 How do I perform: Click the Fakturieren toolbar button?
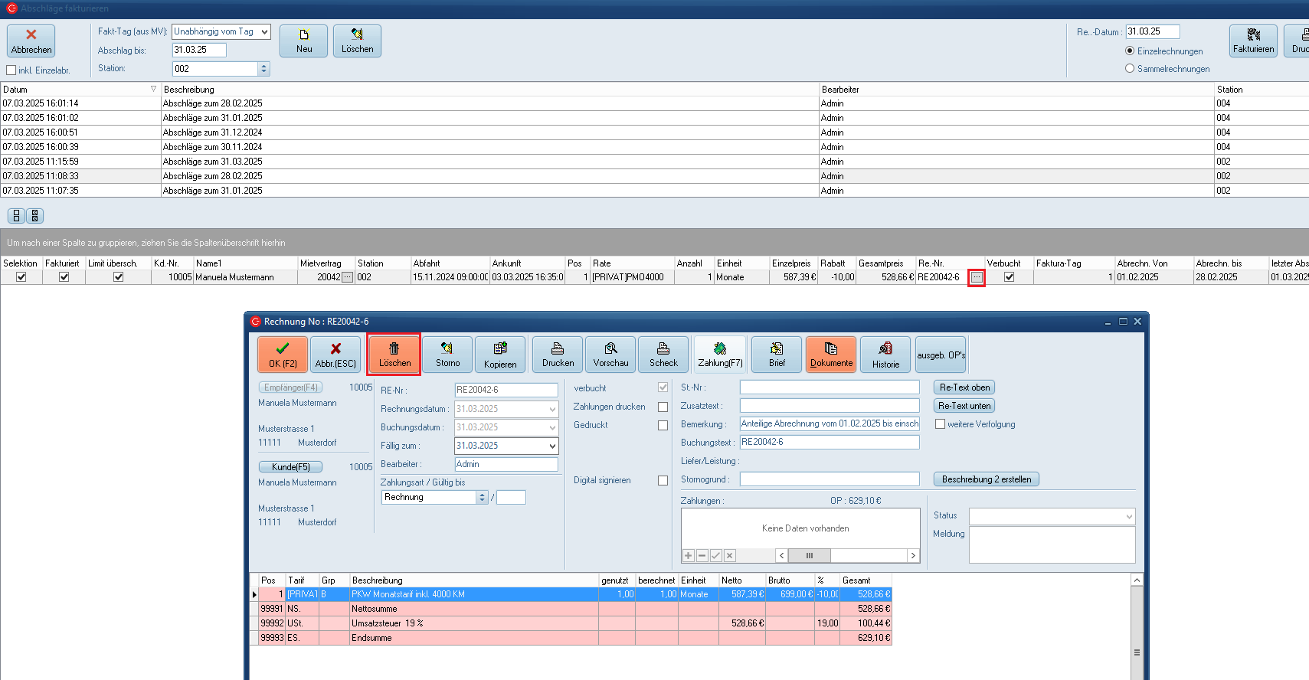click(1253, 41)
